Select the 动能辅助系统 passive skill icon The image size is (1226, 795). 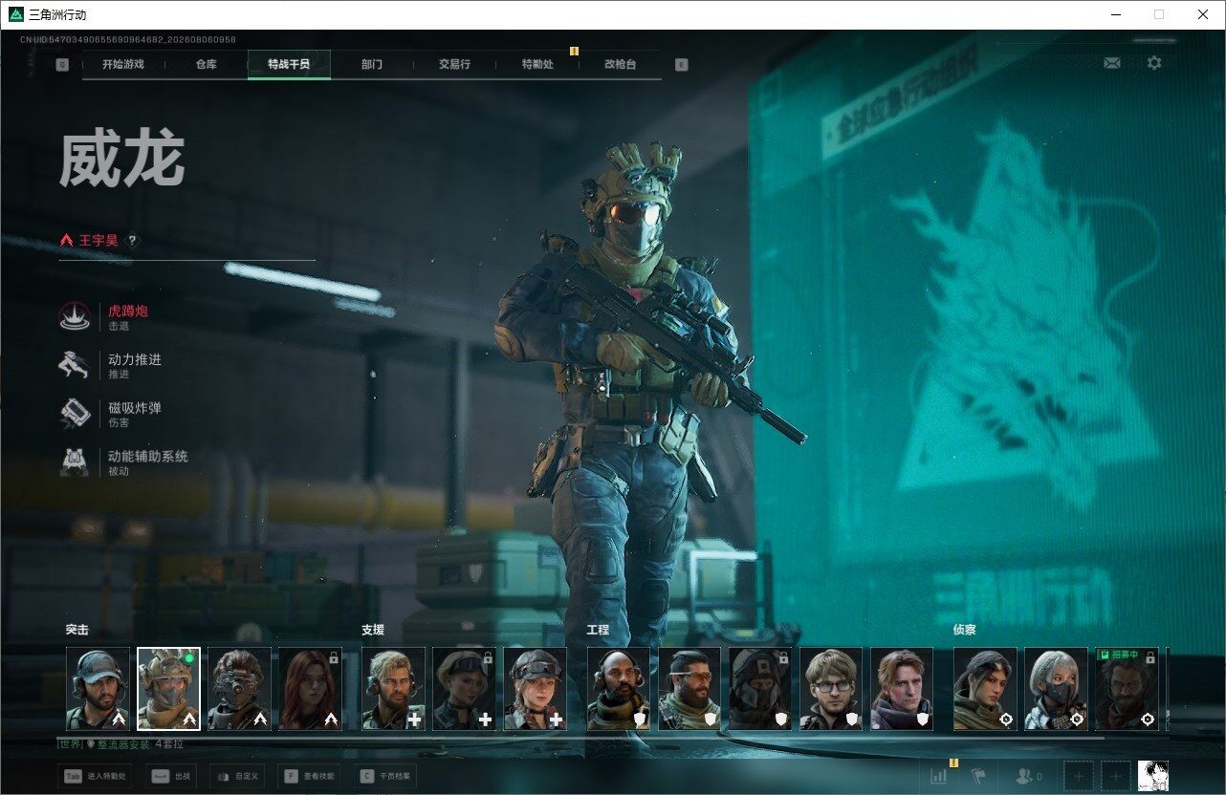click(74, 462)
